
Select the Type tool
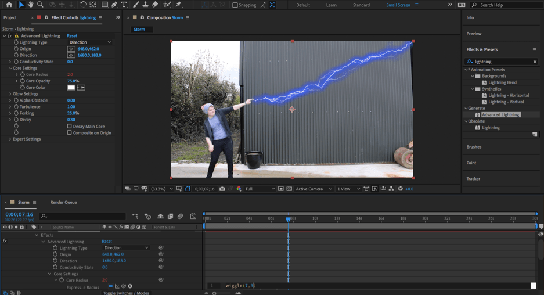[x=124, y=5]
